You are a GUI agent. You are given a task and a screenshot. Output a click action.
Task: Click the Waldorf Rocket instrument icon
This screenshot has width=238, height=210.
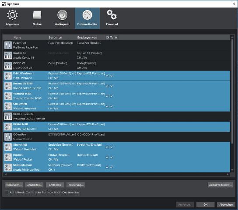click(x=8, y=157)
